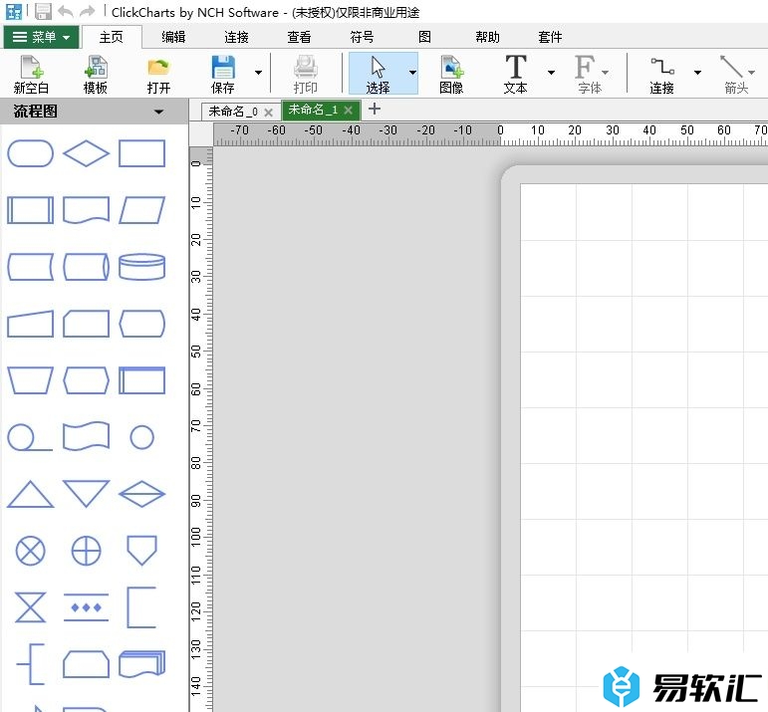Choose the Connect (连接) connector tool
This screenshot has height=712, width=768.
pos(661,74)
